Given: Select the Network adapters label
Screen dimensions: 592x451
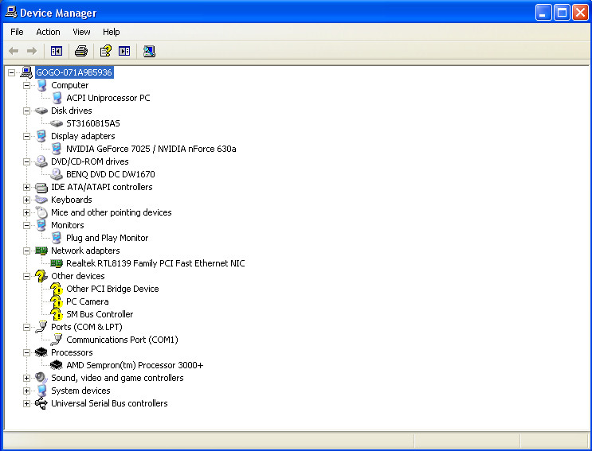Looking at the screenshot, I should [85, 251].
